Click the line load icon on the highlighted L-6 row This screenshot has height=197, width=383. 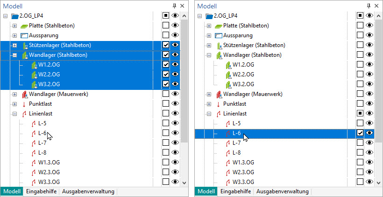tap(228, 133)
